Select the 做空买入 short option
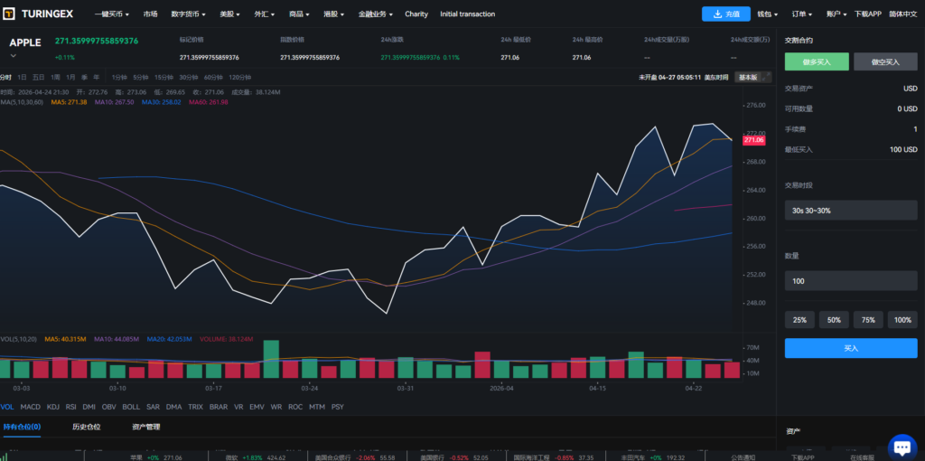This screenshot has width=925, height=461. (x=884, y=61)
